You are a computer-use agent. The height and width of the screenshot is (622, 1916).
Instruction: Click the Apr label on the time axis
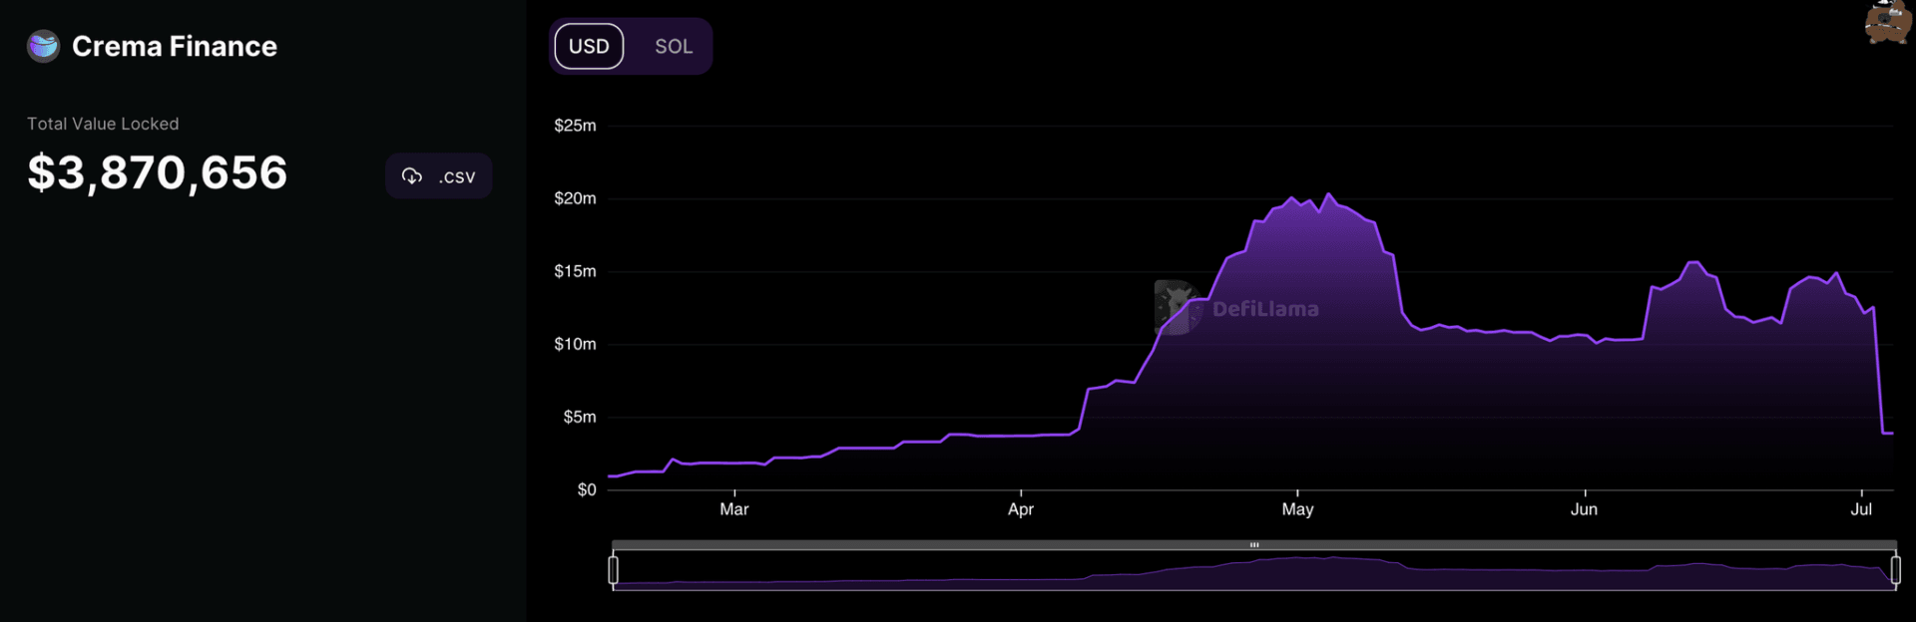1021,509
